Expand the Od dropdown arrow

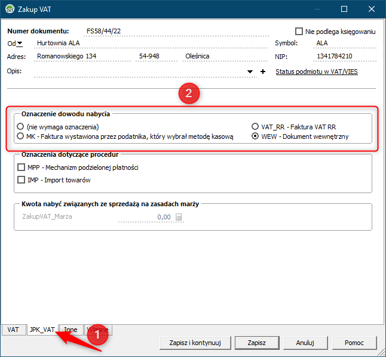(20, 43)
